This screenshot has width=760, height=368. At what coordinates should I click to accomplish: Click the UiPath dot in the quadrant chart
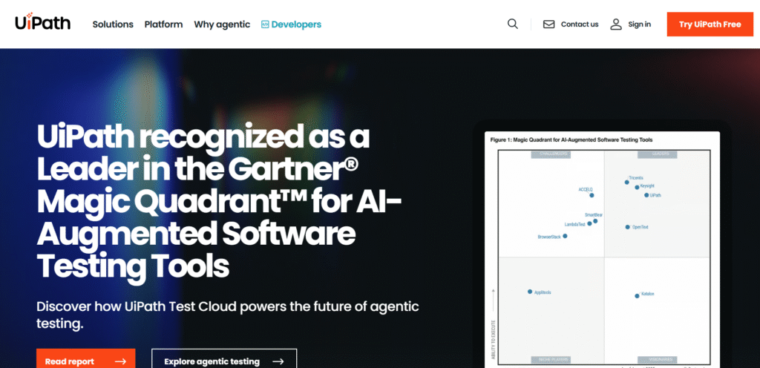[x=646, y=195]
